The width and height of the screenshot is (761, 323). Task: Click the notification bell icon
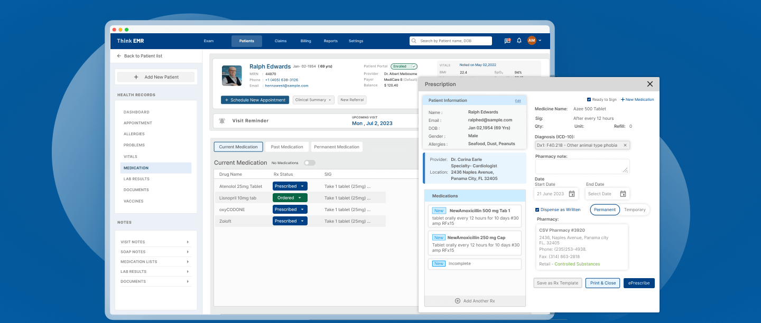519,41
